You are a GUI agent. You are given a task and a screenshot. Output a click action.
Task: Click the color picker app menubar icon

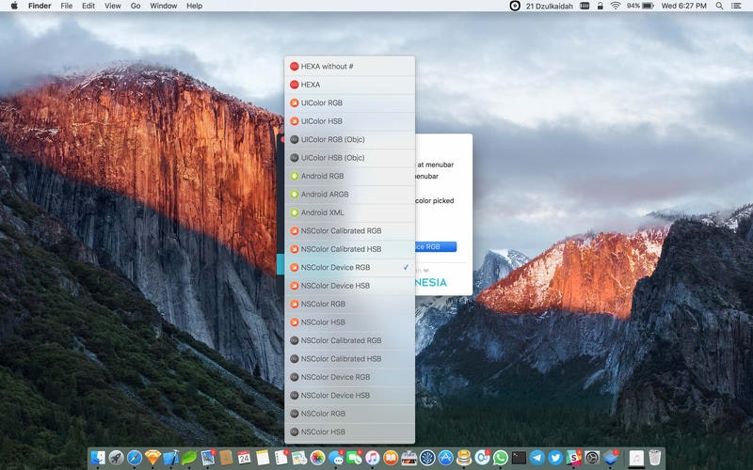tap(514, 6)
